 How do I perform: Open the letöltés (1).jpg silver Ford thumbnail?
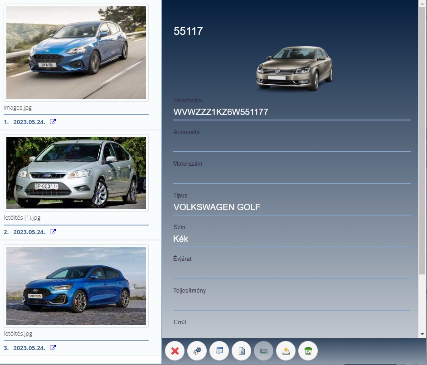coord(76,173)
